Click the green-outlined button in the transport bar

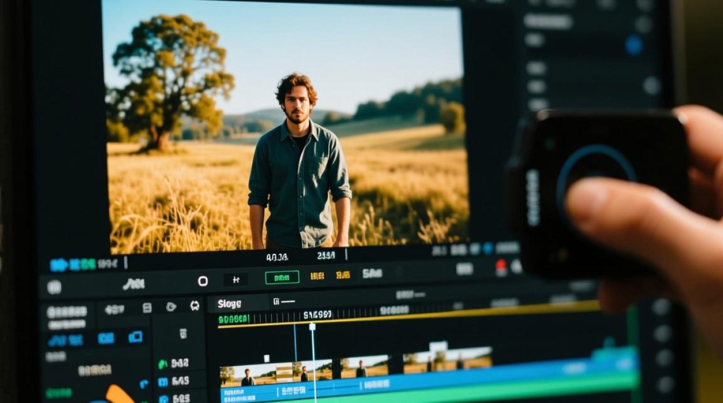(282, 277)
